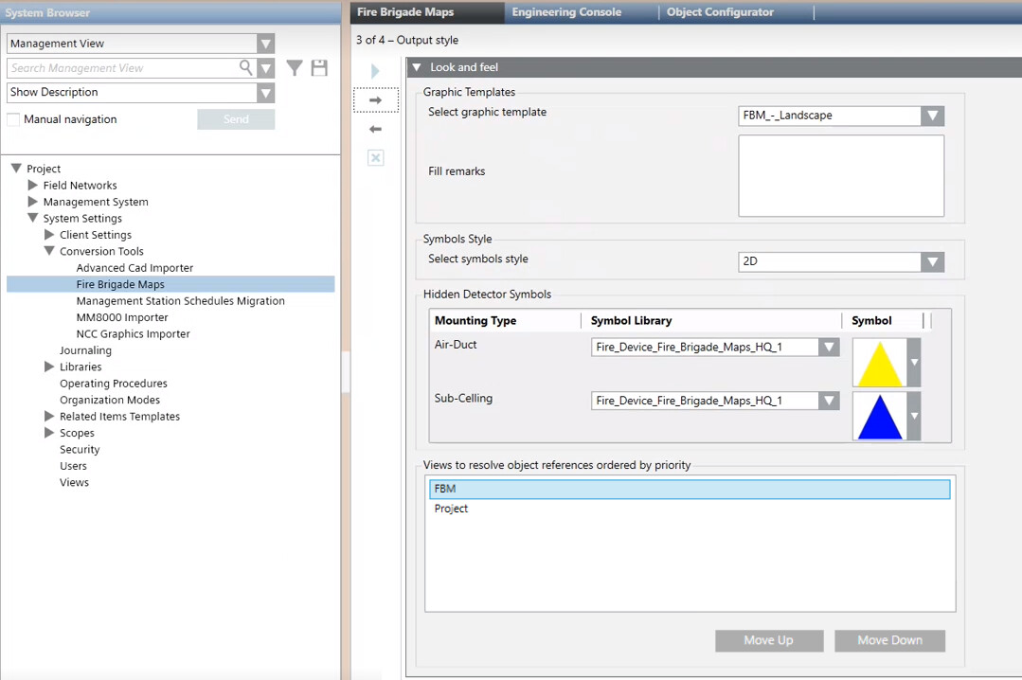Image resolution: width=1022 pixels, height=680 pixels.
Task: Click the run arrow above the step navigation
Action: tap(375, 70)
